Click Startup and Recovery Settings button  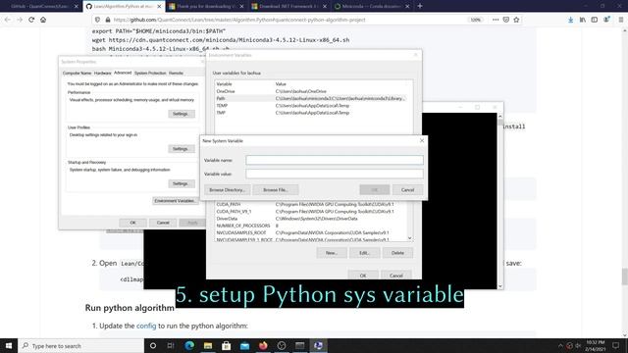(x=181, y=183)
